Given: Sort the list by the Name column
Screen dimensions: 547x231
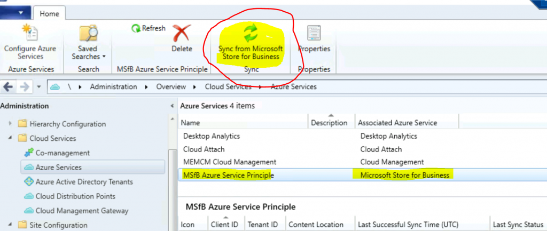Looking at the screenshot, I should tap(243, 123).
